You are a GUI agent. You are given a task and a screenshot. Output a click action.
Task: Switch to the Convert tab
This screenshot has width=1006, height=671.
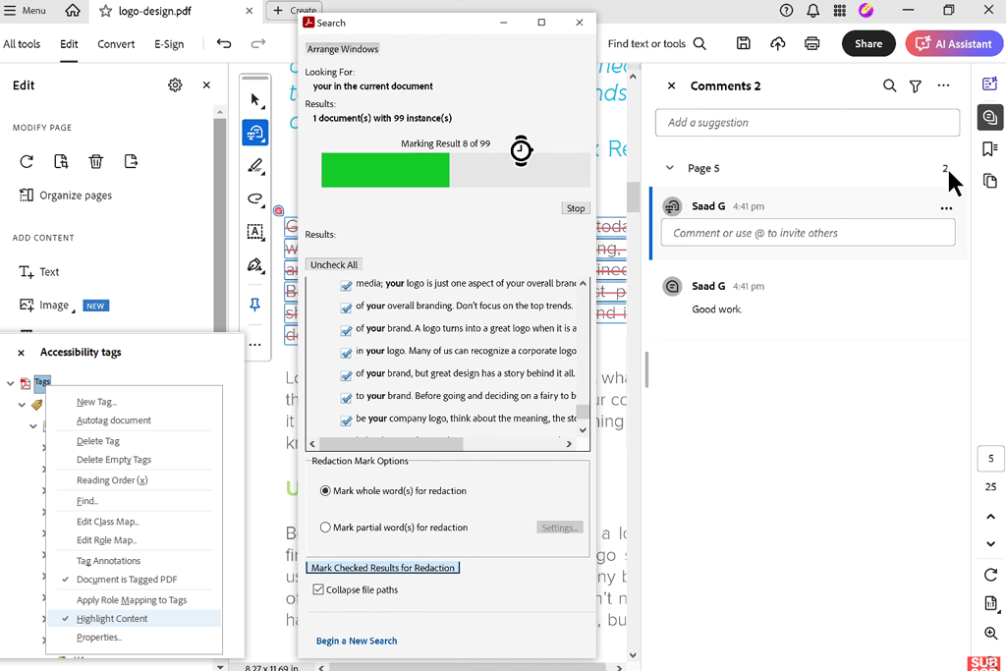116,44
